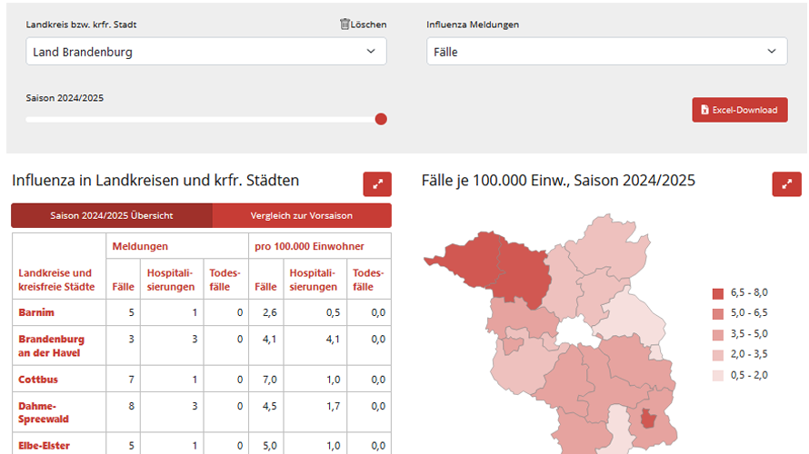This screenshot has height=454, width=809.
Task: Switch to Vergleich zur Vorsaison tab
Action: tap(302, 215)
